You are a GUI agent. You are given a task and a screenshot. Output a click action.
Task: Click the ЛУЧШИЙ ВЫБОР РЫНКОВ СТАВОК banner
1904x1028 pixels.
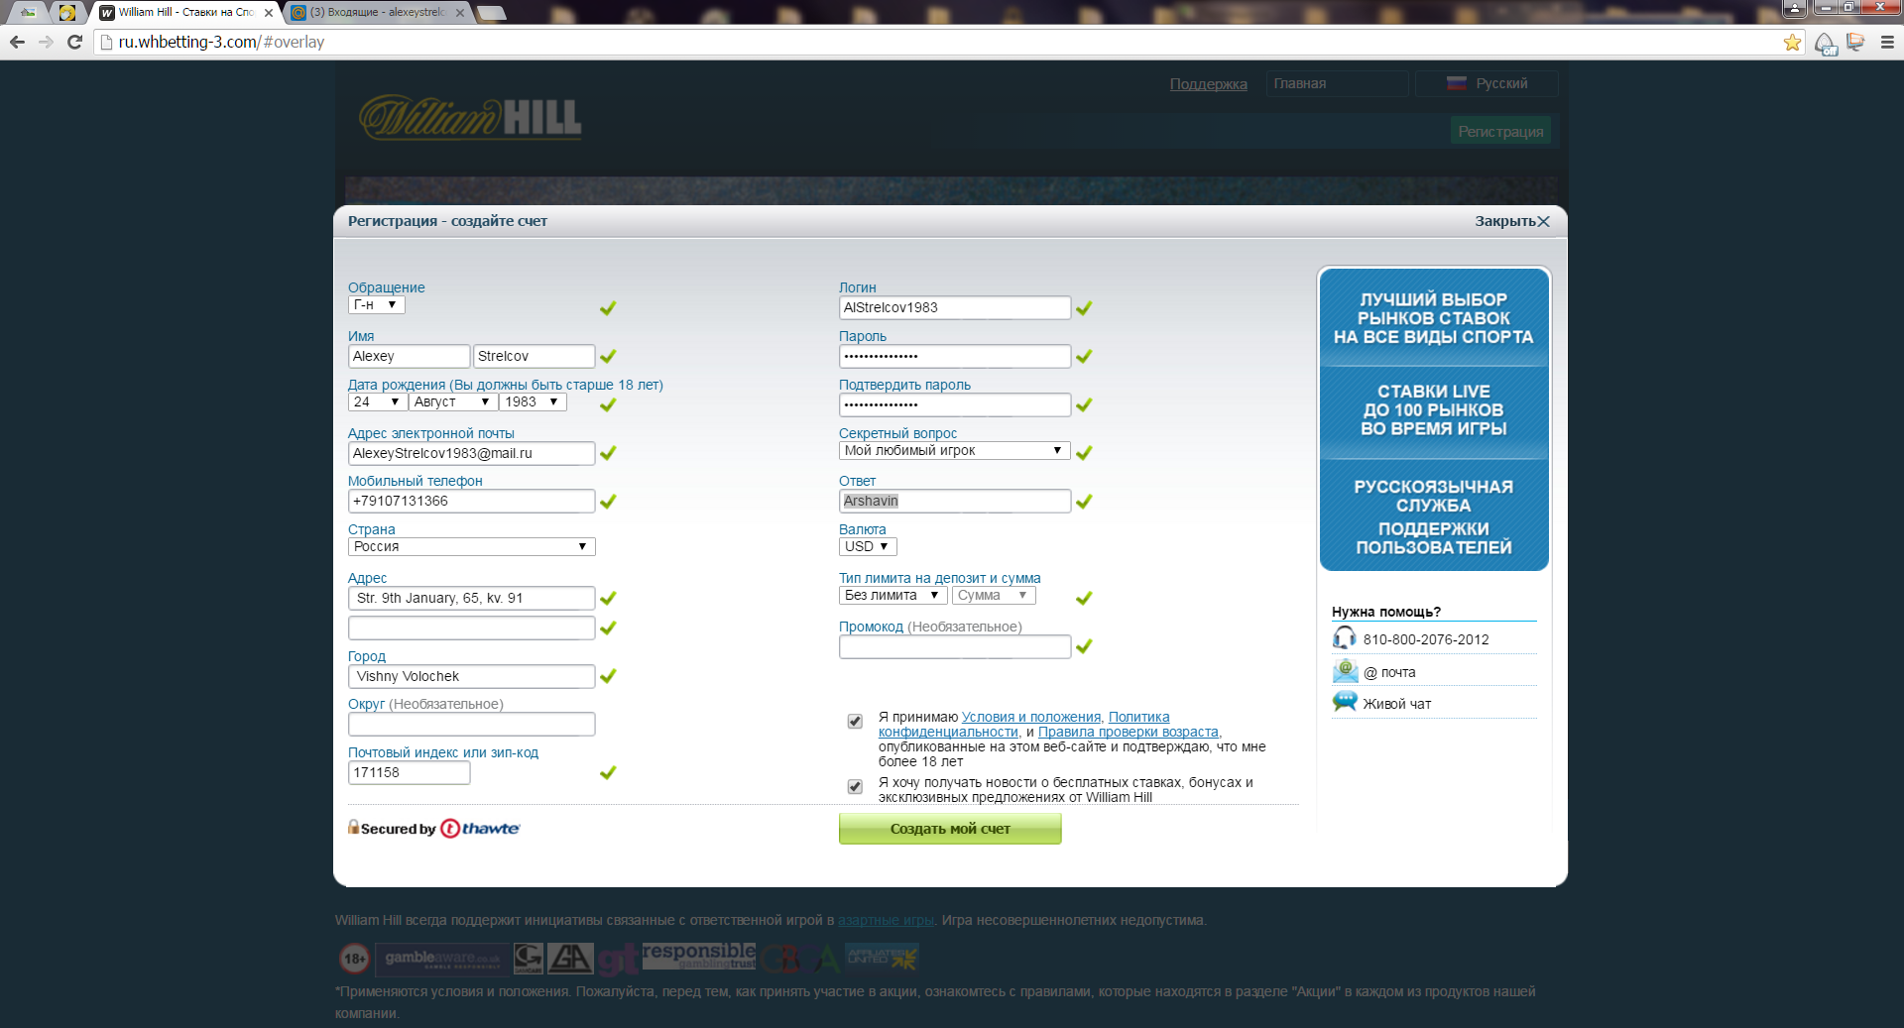pos(1434,318)
